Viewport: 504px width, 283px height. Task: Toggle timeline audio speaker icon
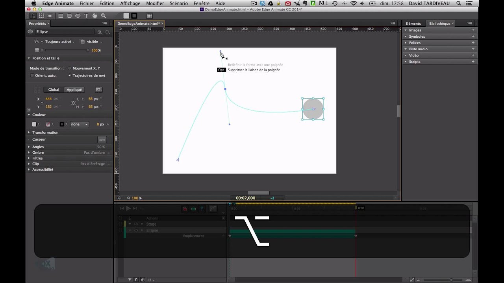(142, 280)
